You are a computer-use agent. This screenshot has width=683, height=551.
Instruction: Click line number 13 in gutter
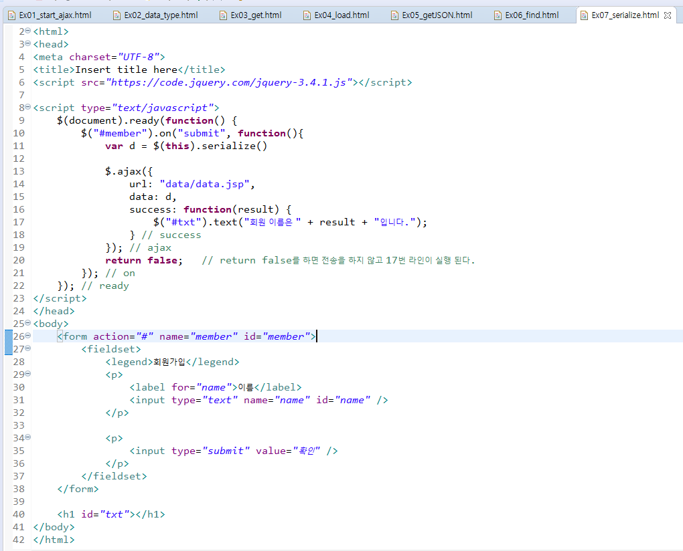(x=19, y=171)
